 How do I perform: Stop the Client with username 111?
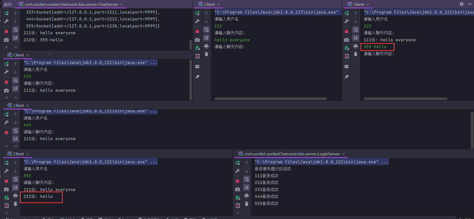tap(197, 32)
